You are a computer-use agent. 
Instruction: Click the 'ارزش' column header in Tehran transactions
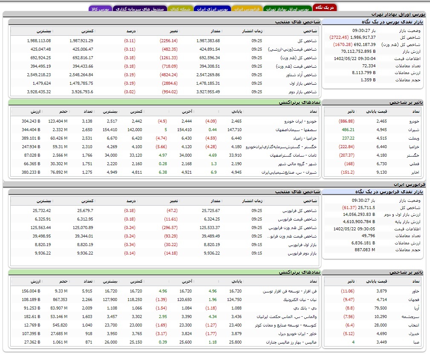[x=35, y=111]
